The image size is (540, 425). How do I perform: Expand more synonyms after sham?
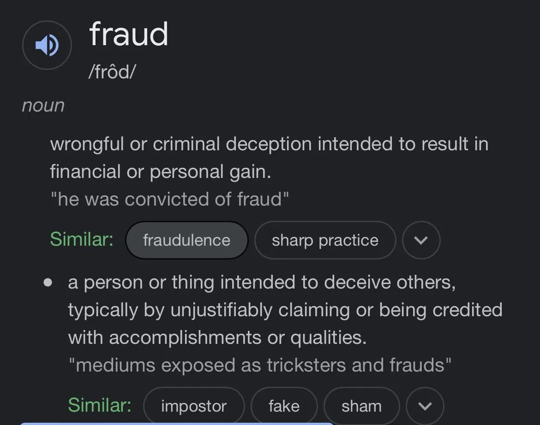(x=425, y=406)
